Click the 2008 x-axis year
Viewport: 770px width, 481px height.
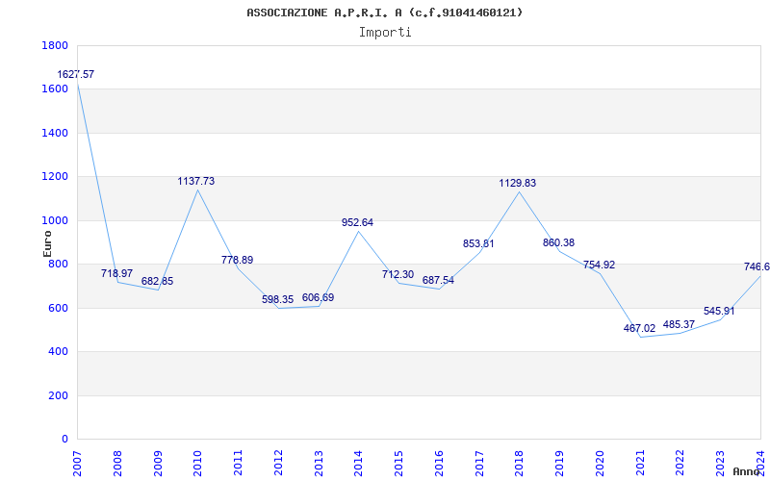[117, 463]
